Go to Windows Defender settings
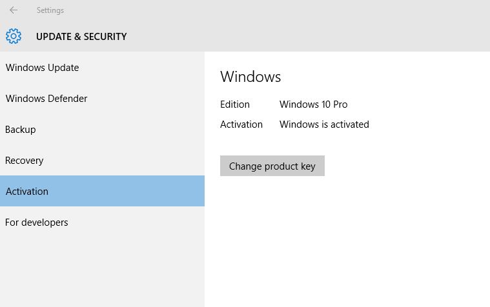The image size is (490, 307). 46,99
